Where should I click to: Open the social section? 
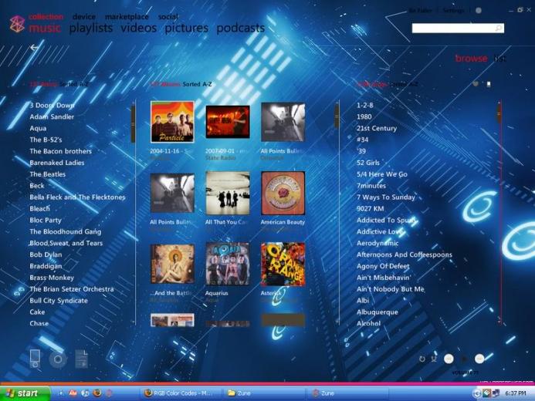click(168, 17)
